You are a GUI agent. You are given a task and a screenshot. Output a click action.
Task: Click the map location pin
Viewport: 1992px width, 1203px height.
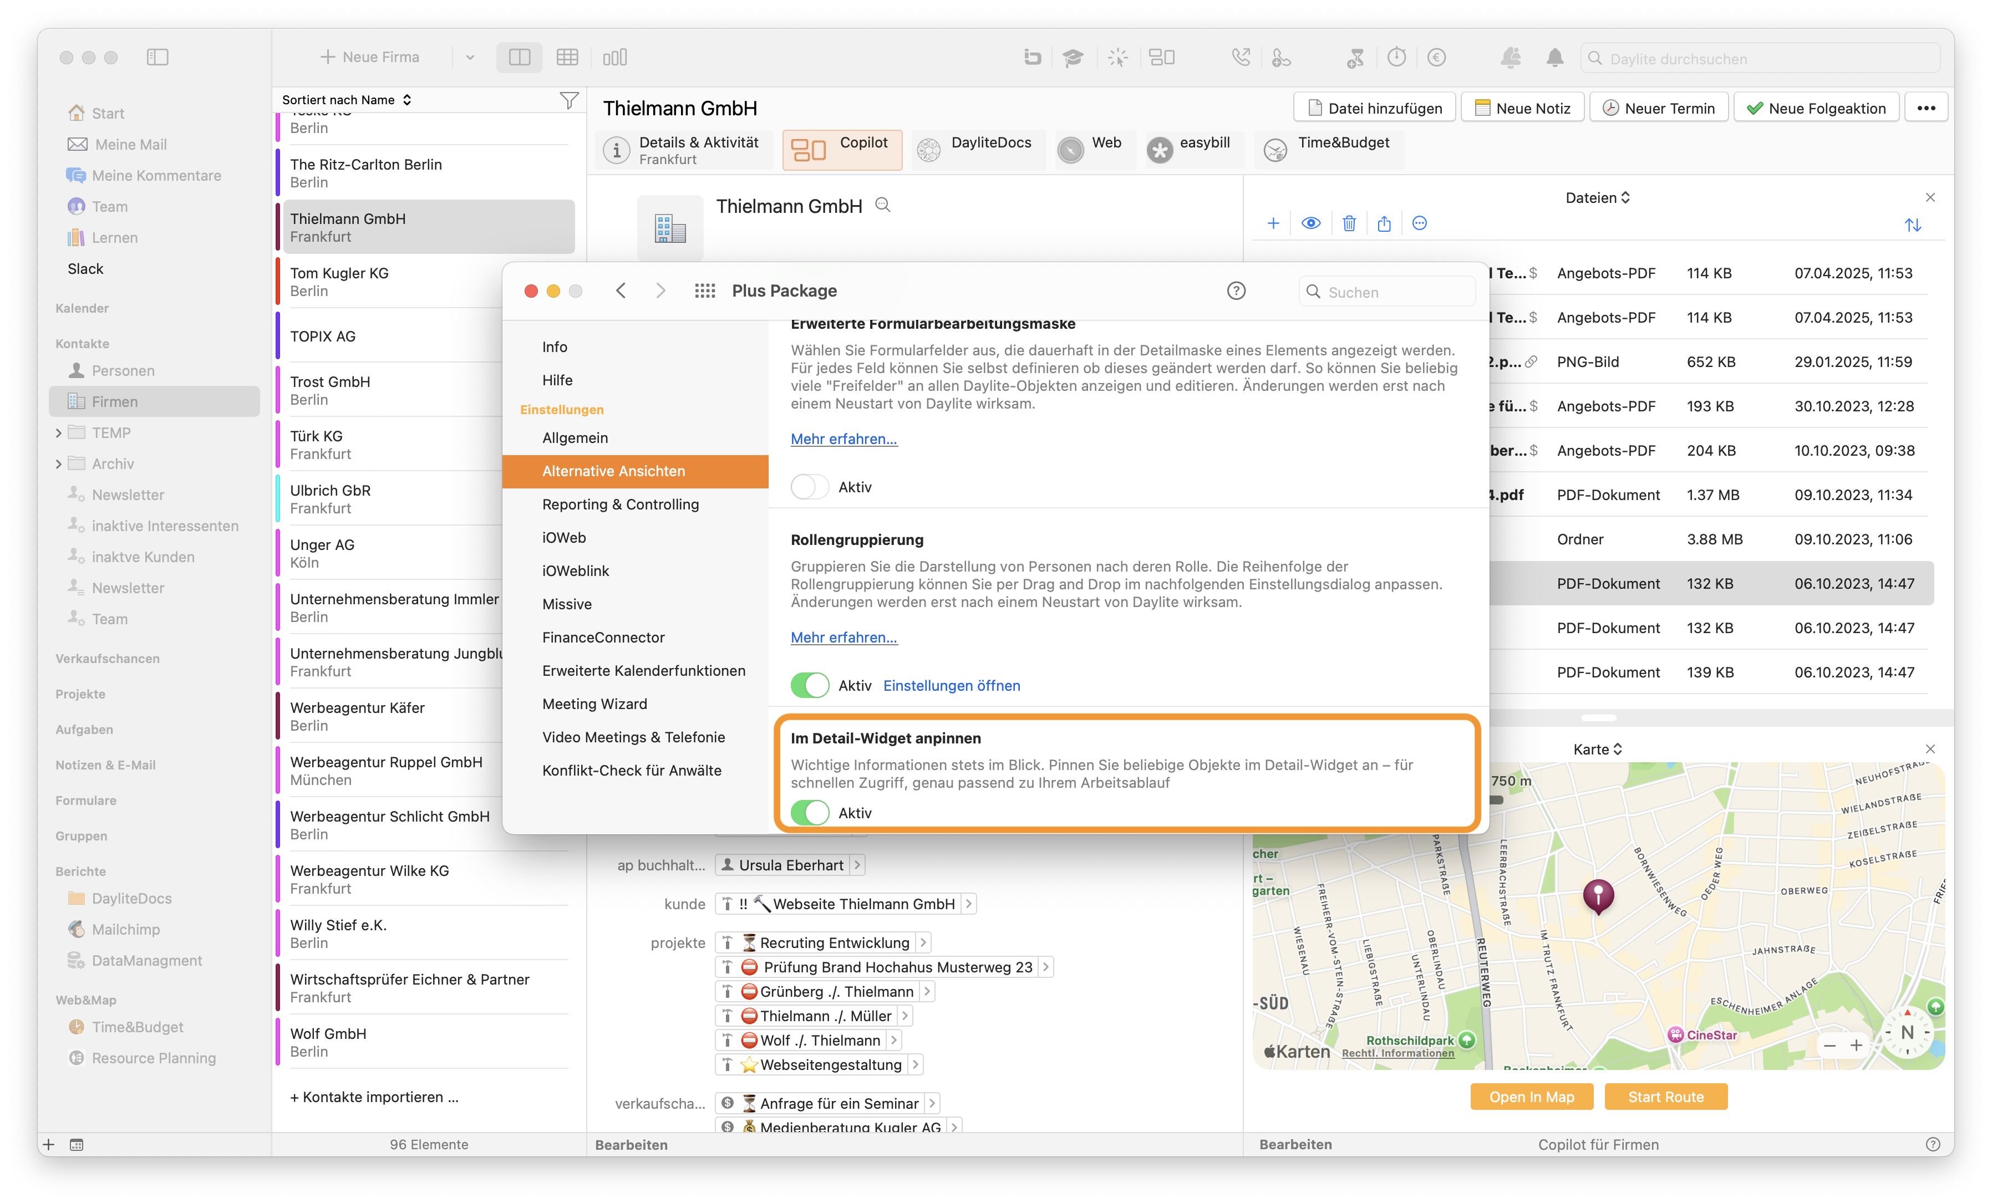click(1598, 897)
